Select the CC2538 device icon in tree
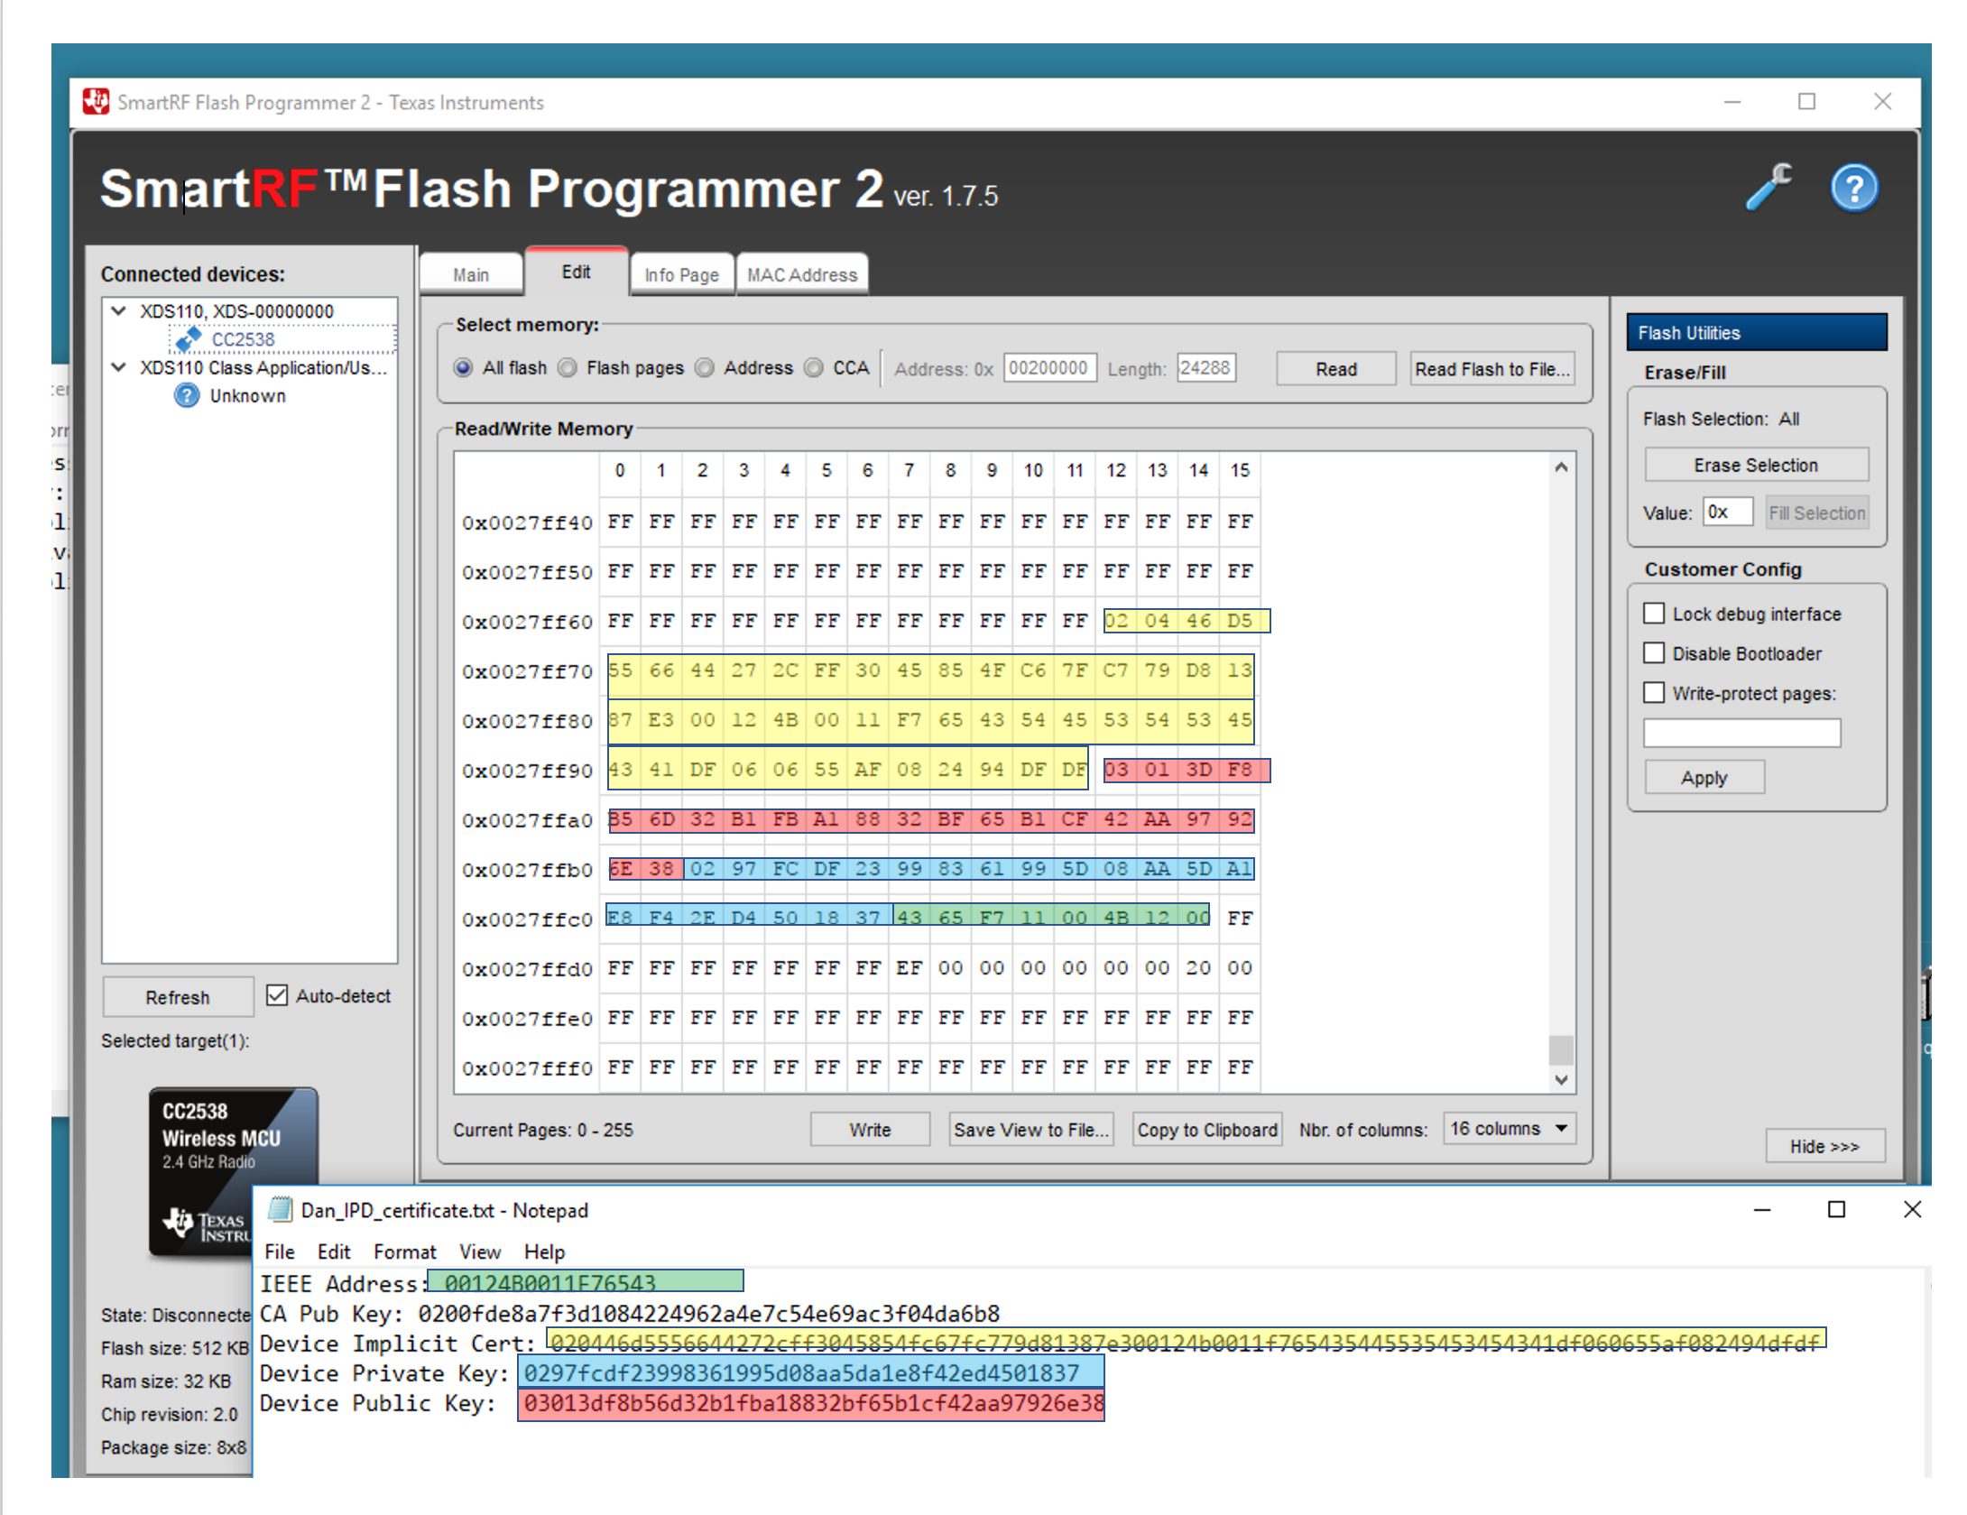The image size is (1967, 1515). [x=188, y=339]
